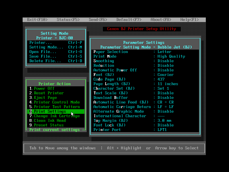
Task: Choose Send<F6> in the menu bar
Action: (98, 19)
